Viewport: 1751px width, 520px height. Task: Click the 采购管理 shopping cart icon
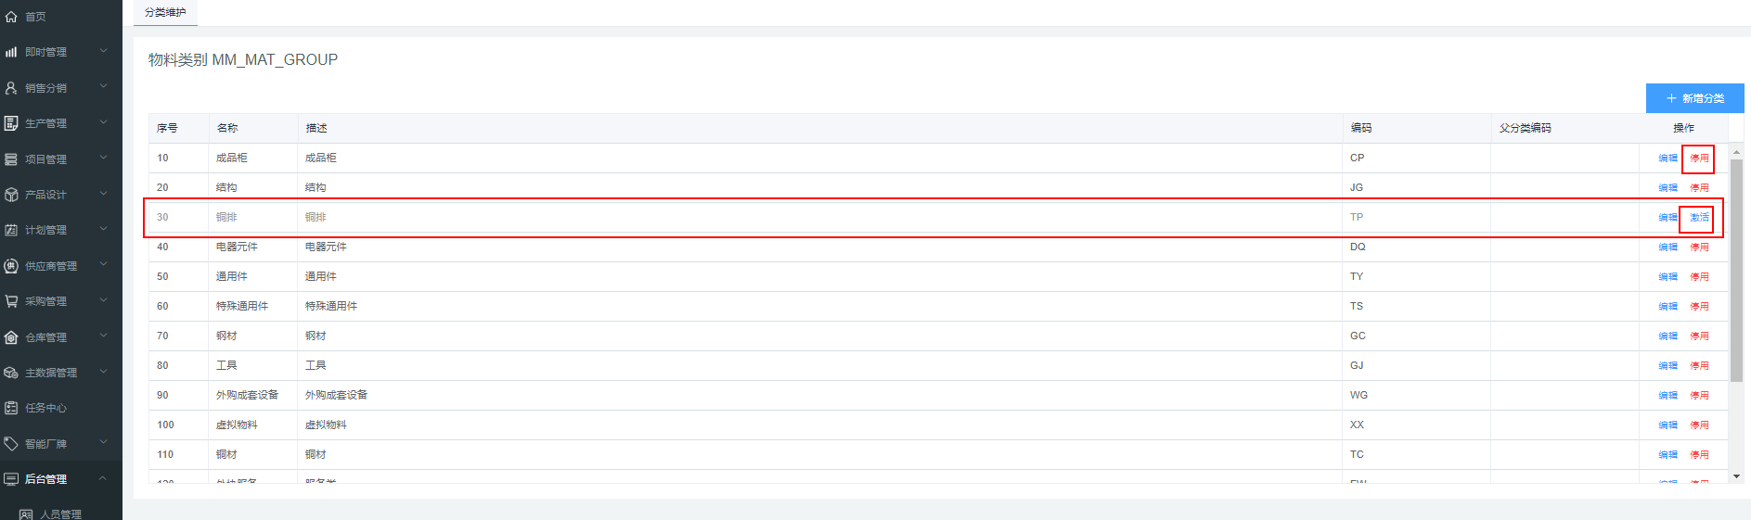(11, 301)
